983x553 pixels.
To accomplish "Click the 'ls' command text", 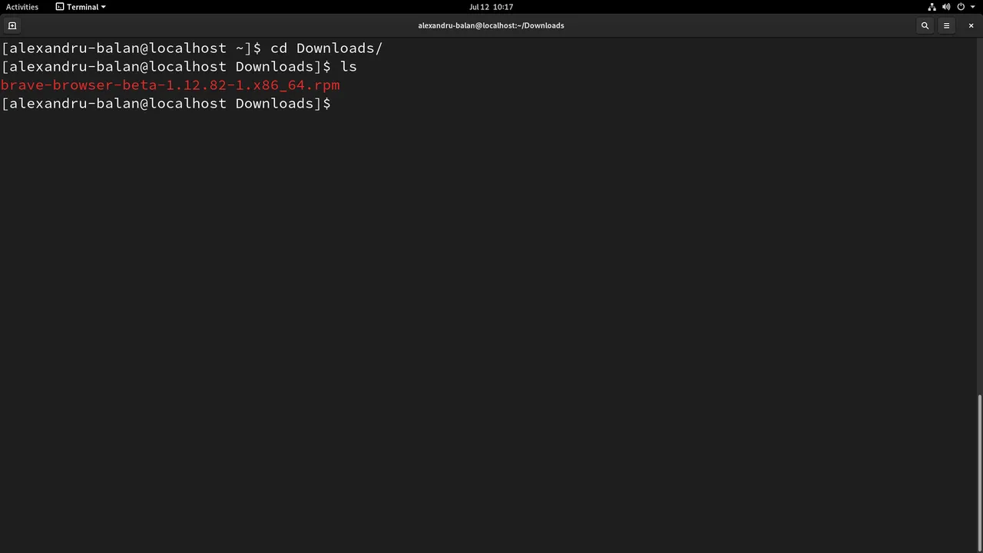I will [349, 67].
